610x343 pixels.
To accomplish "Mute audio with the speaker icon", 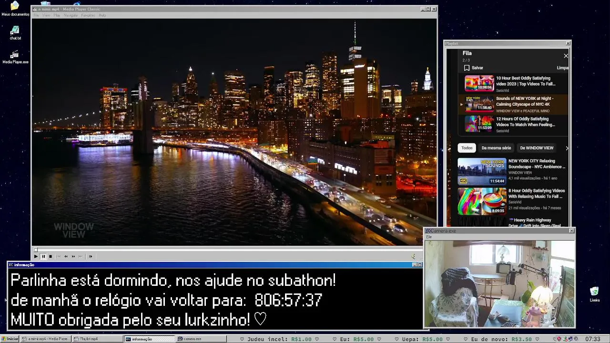I will click(x=414, y=256).
